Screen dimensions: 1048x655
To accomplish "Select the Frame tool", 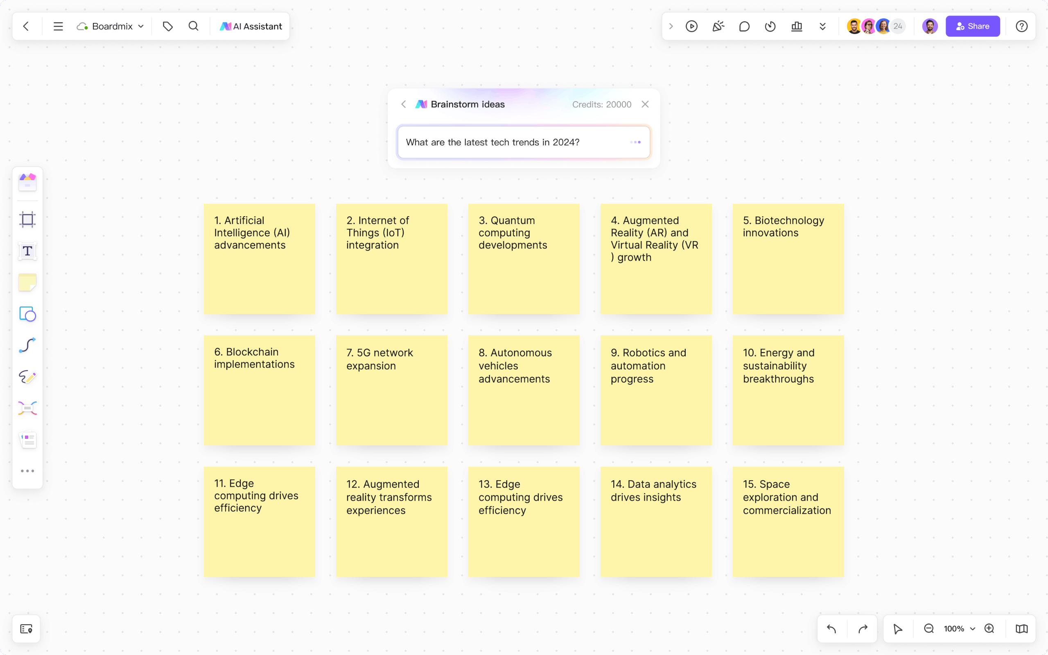I will click(27, 219).
